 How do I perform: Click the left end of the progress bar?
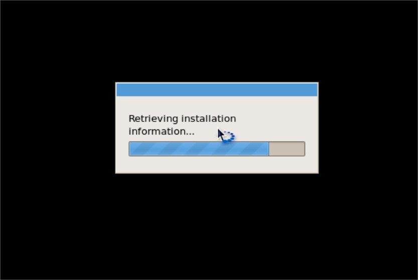pyautogui.click(x=130, y=149)
